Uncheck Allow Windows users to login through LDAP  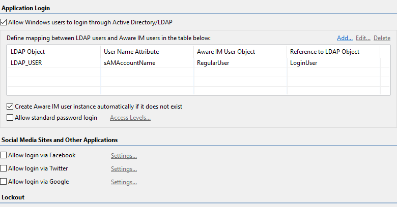3,22
